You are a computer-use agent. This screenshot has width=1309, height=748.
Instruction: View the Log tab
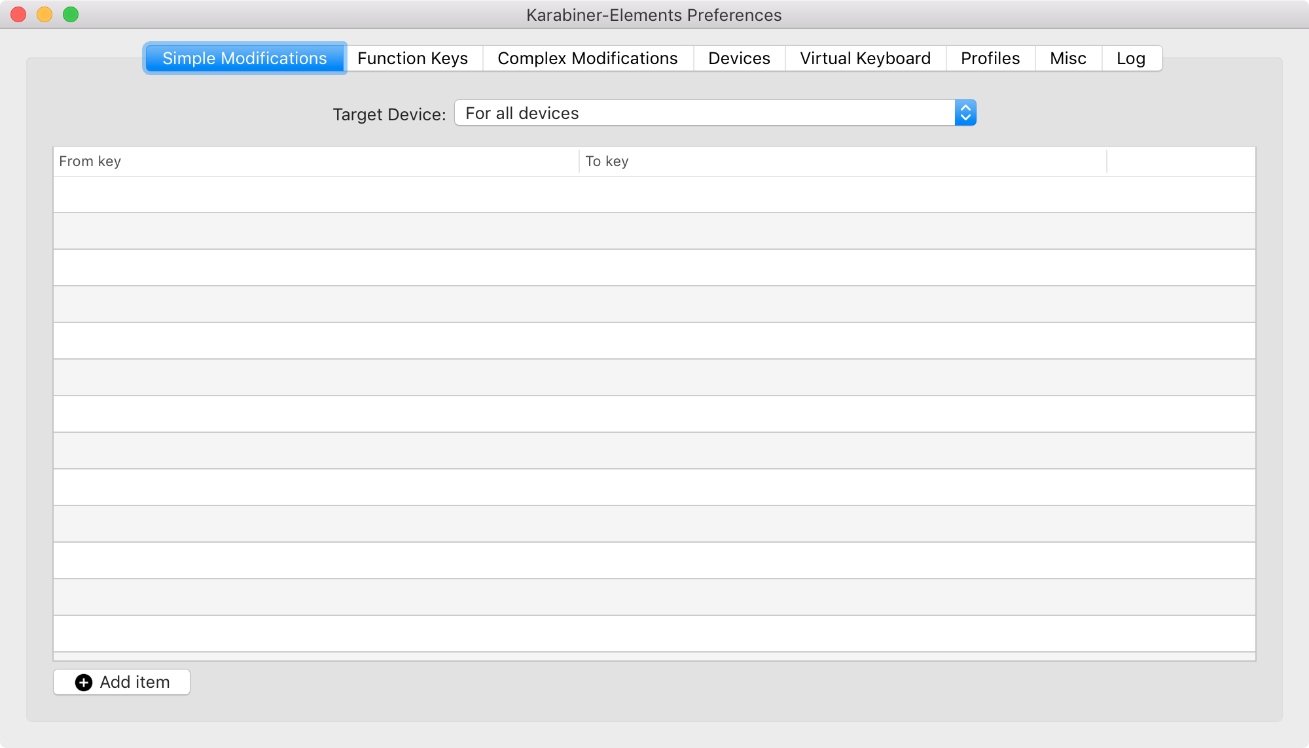click(1130, 59)
